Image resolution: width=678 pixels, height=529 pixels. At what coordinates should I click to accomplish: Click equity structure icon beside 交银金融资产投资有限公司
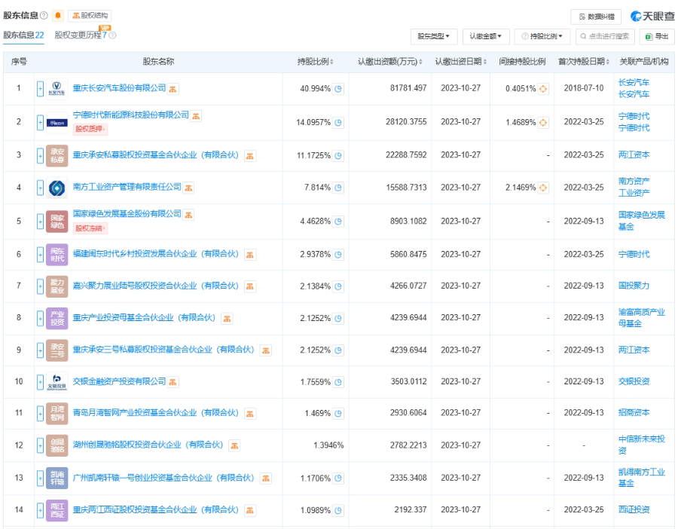click(x=173, y=382)
